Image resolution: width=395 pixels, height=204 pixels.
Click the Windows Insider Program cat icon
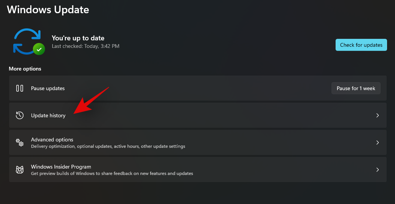point(20,170)
